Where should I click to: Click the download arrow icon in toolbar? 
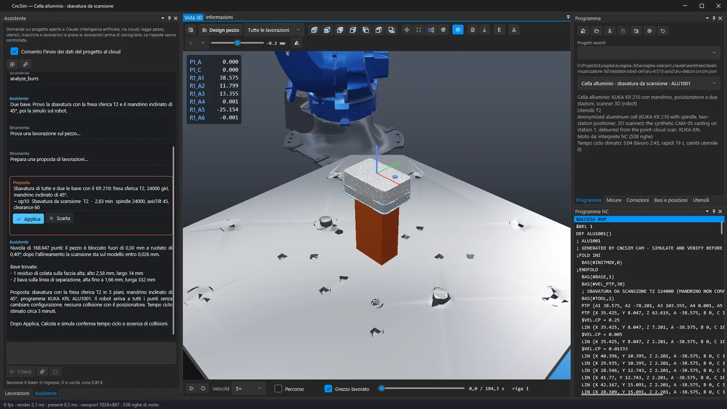[x=484, y=30]
